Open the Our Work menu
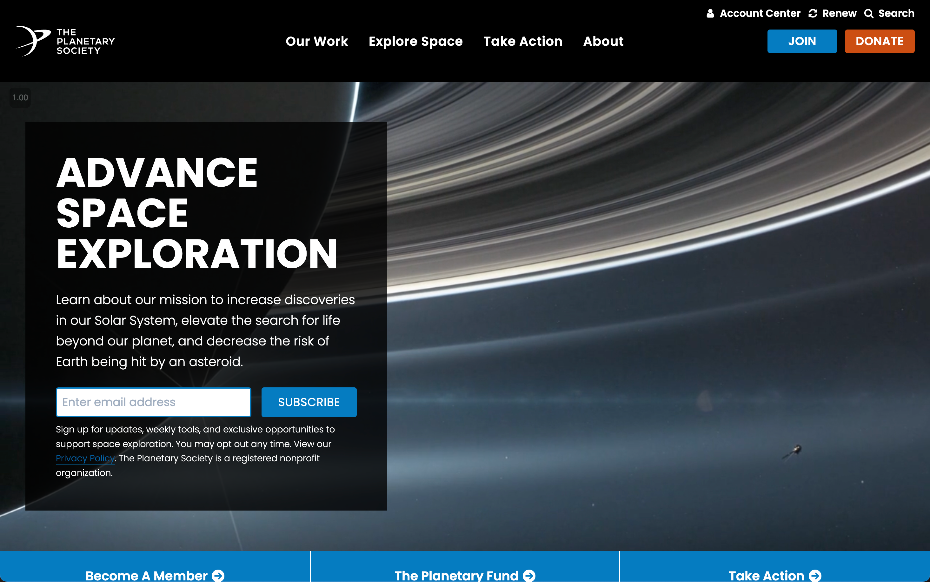 (x=317, y=41)
